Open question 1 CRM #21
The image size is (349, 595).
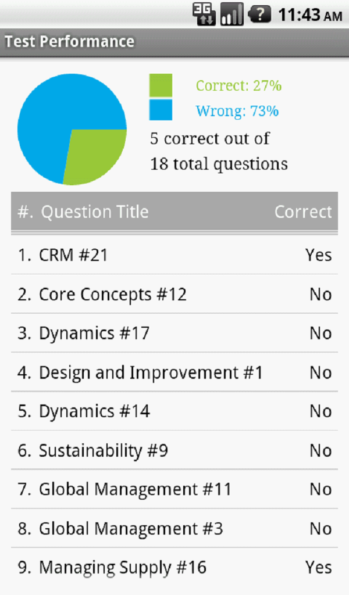(x=174, y=255)
